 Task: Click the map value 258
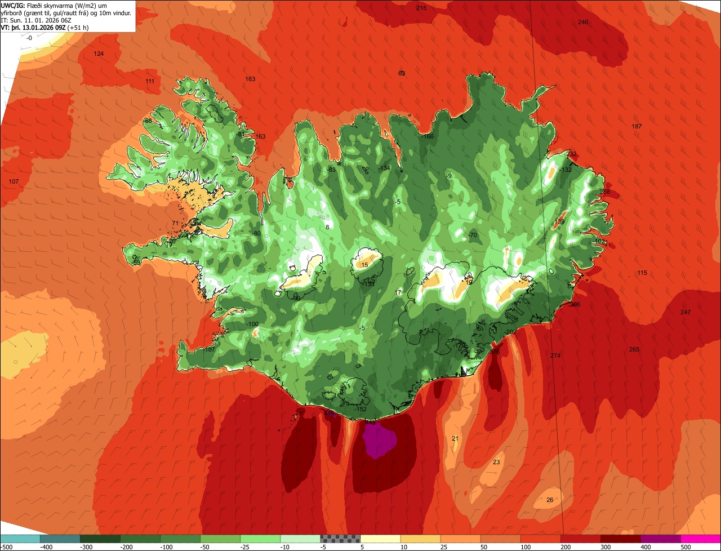click(x=605, y=192)
